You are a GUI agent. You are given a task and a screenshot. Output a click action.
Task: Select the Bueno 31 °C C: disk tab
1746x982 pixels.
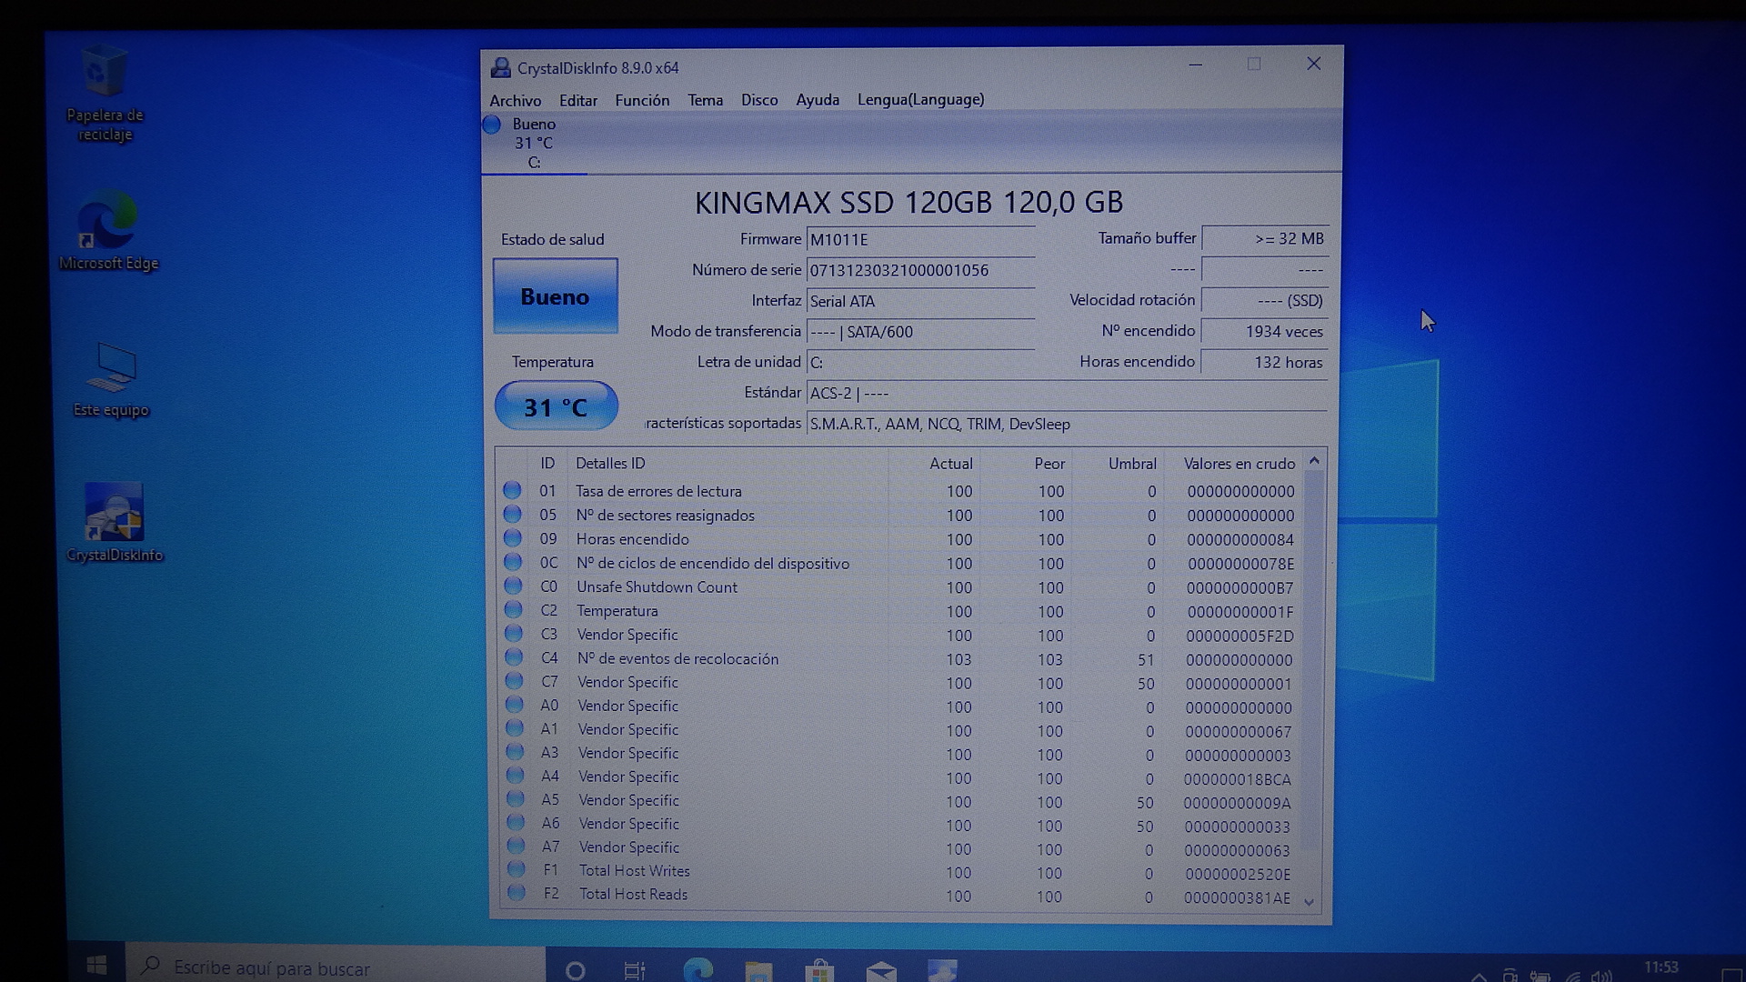point(534,143)
